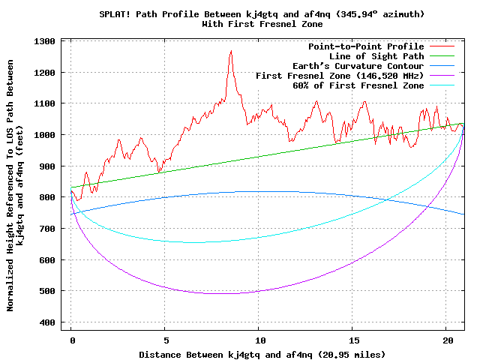Click the x-axis tick label 15

coord(354,340)
